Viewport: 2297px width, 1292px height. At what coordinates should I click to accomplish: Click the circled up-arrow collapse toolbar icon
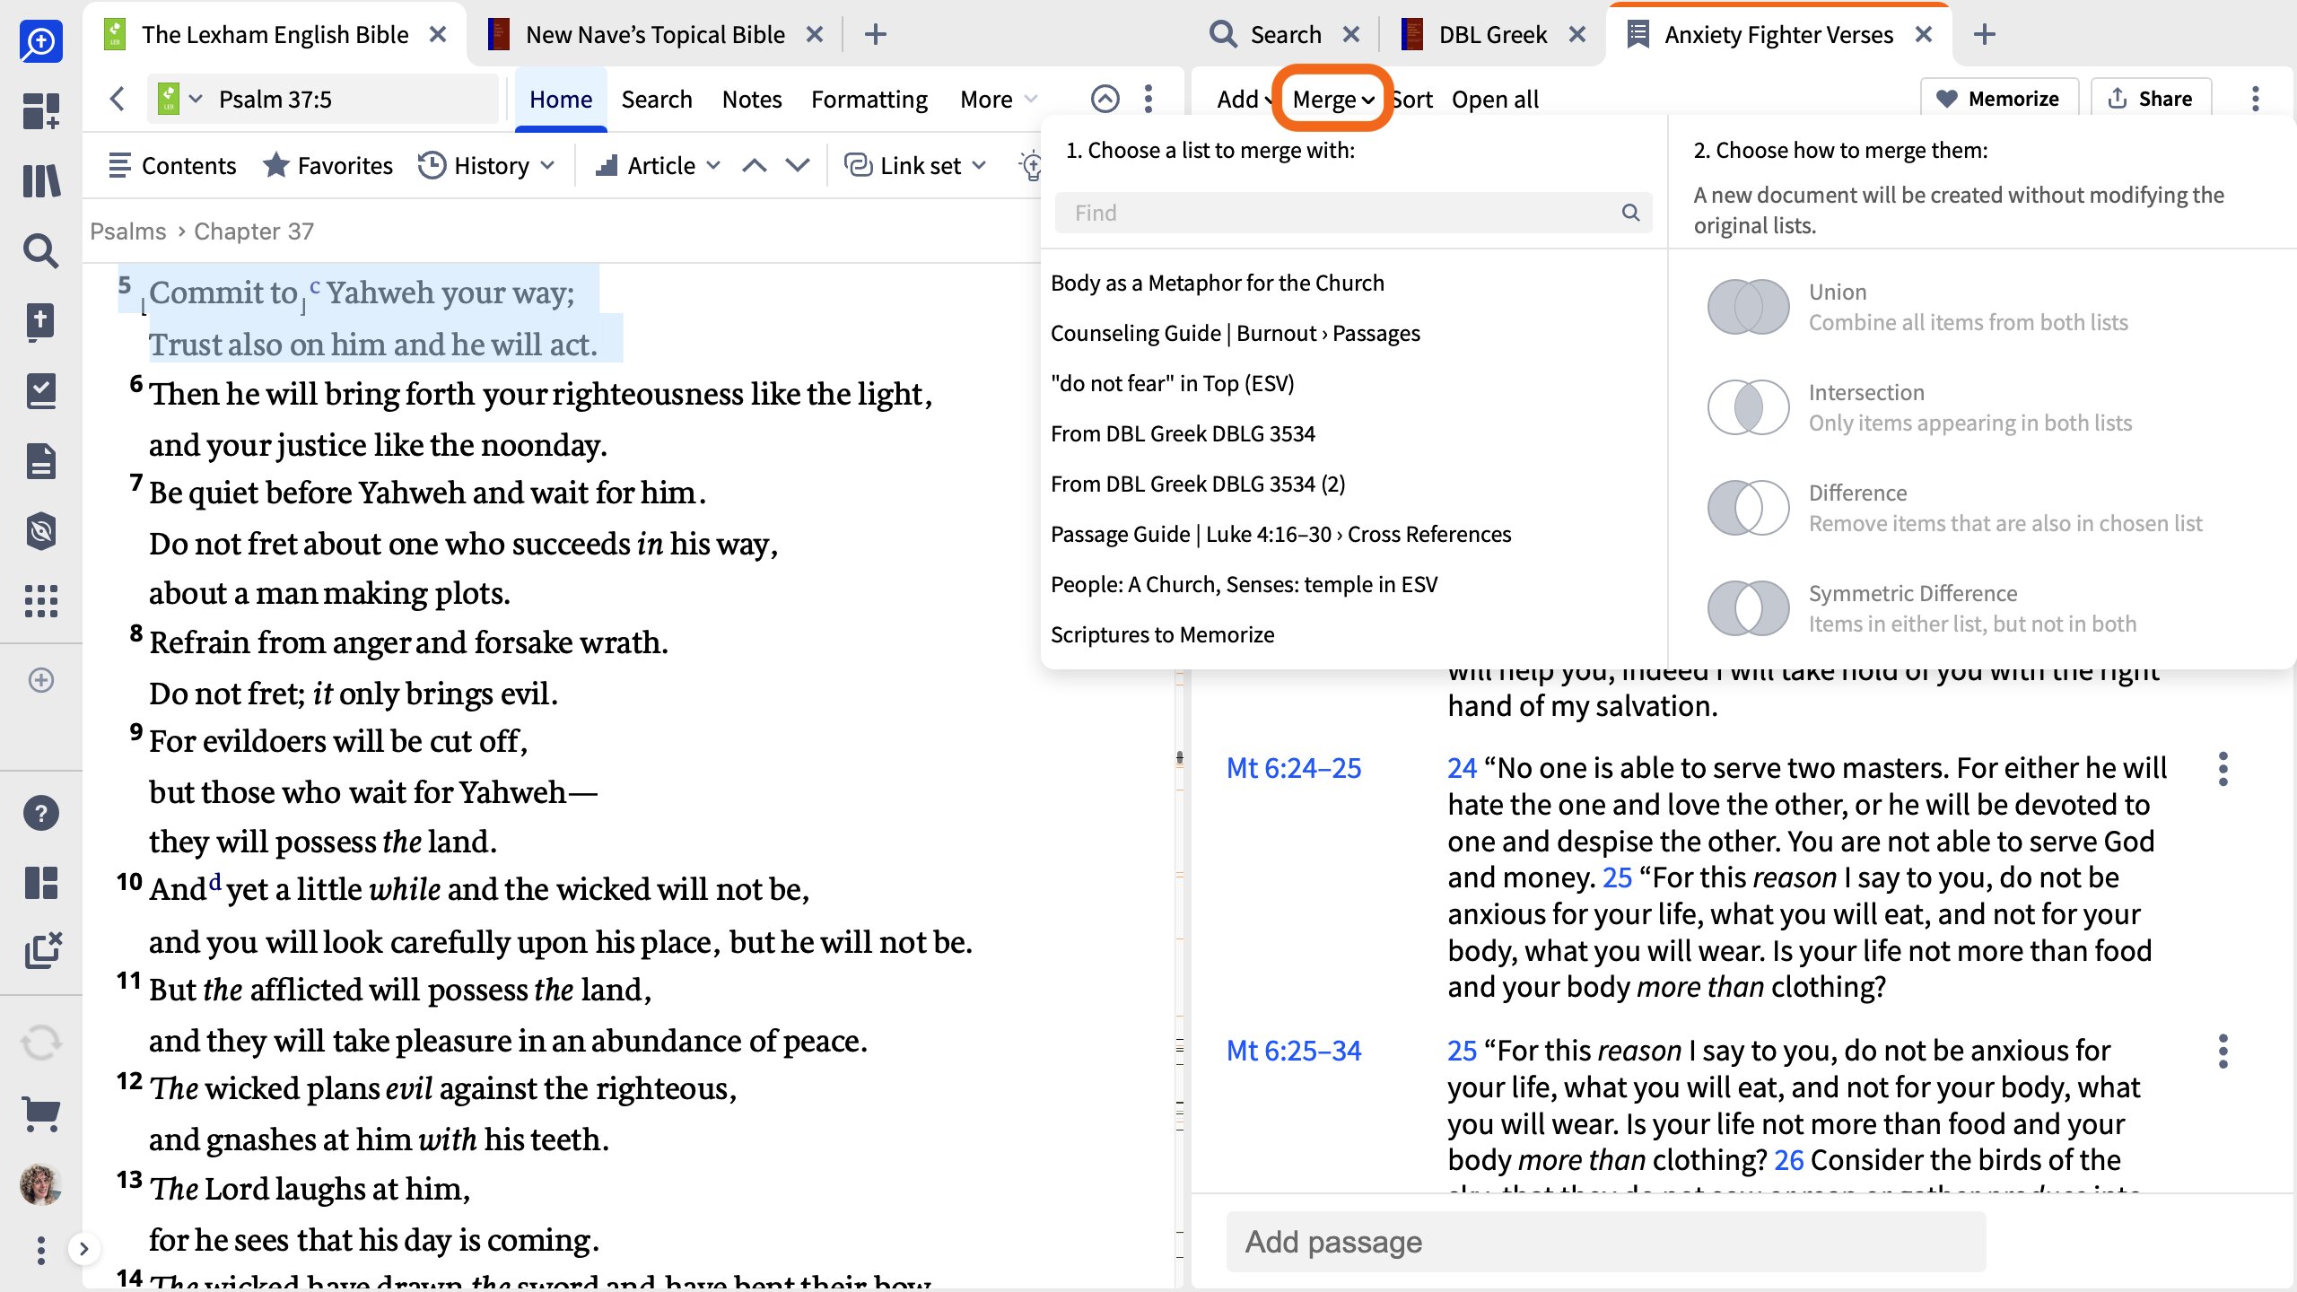pyautogui.click(x=1105, y=99)
